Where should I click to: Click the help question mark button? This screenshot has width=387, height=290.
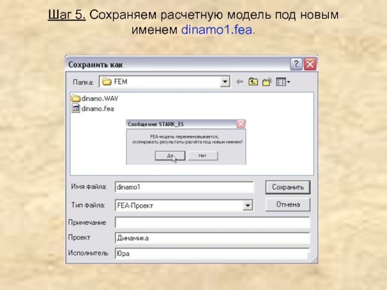point(296,64)
